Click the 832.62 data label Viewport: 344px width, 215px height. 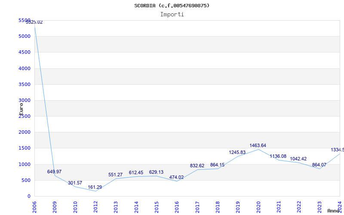pos(197,166)
